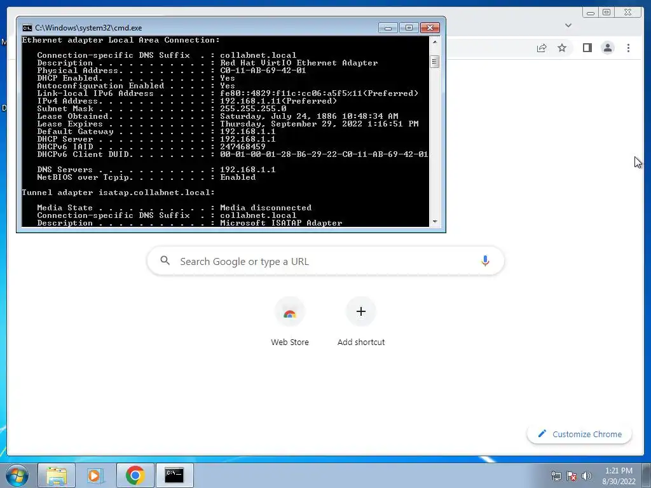Minimize the cmd.exe window

388,28
